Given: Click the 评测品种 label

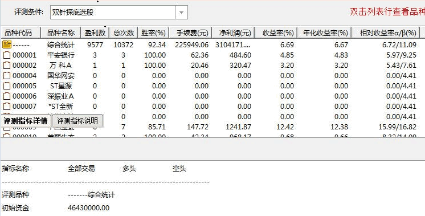Looking at the screenshot, I should tap(15, 195).
